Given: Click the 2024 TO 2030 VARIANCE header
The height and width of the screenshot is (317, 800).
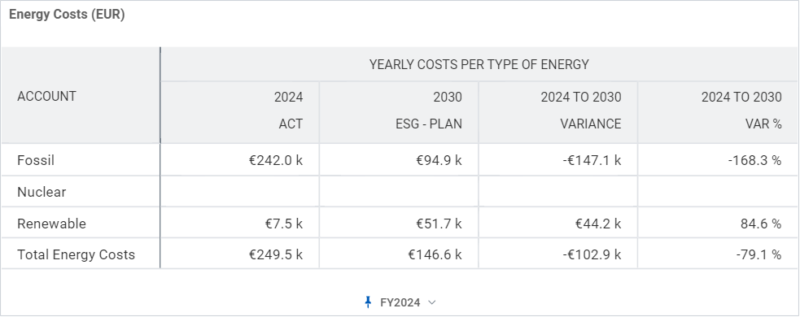Looking at the screenshot, I should pos(558,112).
